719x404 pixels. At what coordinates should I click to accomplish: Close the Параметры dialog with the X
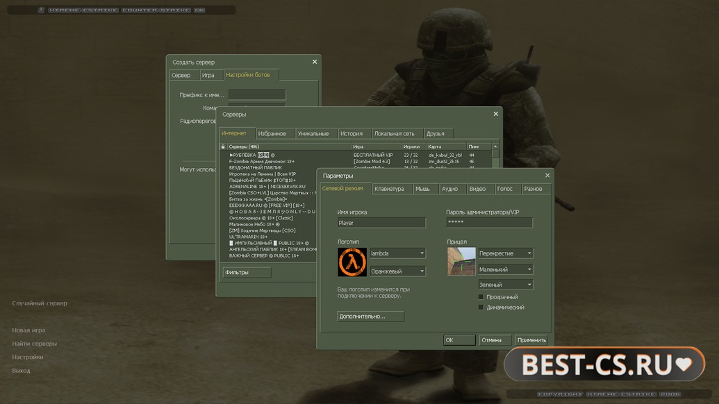(x=547, y=176)
